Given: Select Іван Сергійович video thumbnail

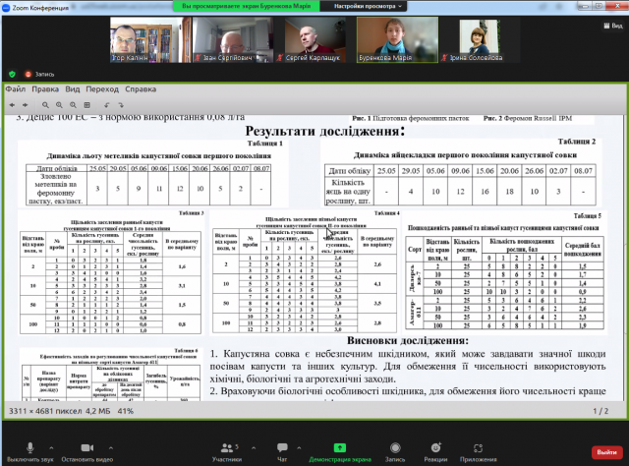Looking at the screenshot, I should coord(233,39).
